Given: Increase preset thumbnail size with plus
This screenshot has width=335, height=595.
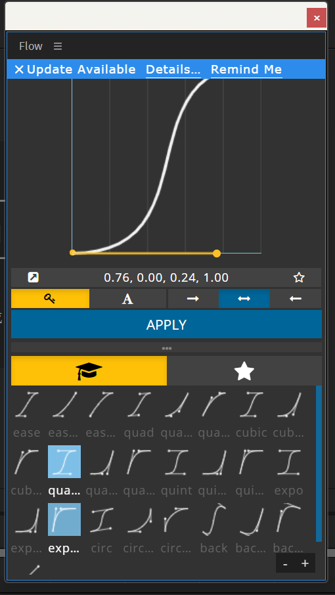Looking at the screenshot, I should (x=305, y=563).
